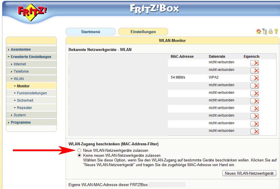The width and height of the screenshot is (280, 189).
Task: Open Sicherheit under WLAN
Action: [31, 101]
